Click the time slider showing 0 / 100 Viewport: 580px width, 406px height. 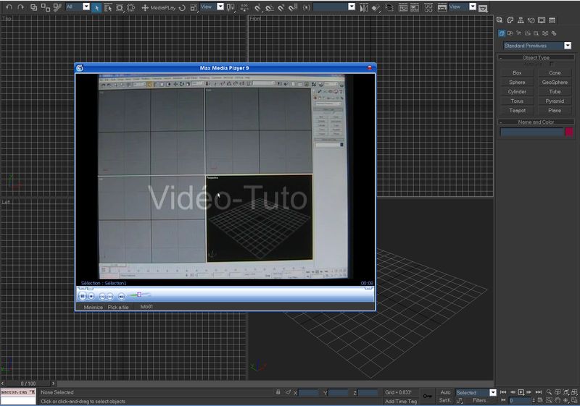[28, 384]
